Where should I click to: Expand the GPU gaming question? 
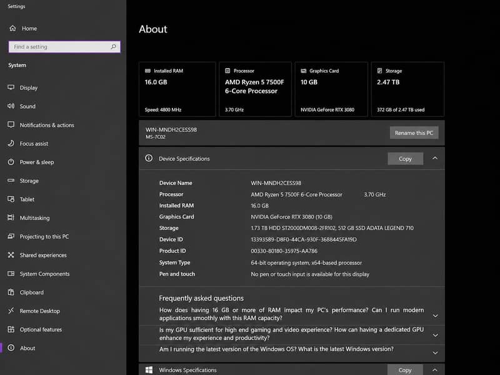pos(435,335)
